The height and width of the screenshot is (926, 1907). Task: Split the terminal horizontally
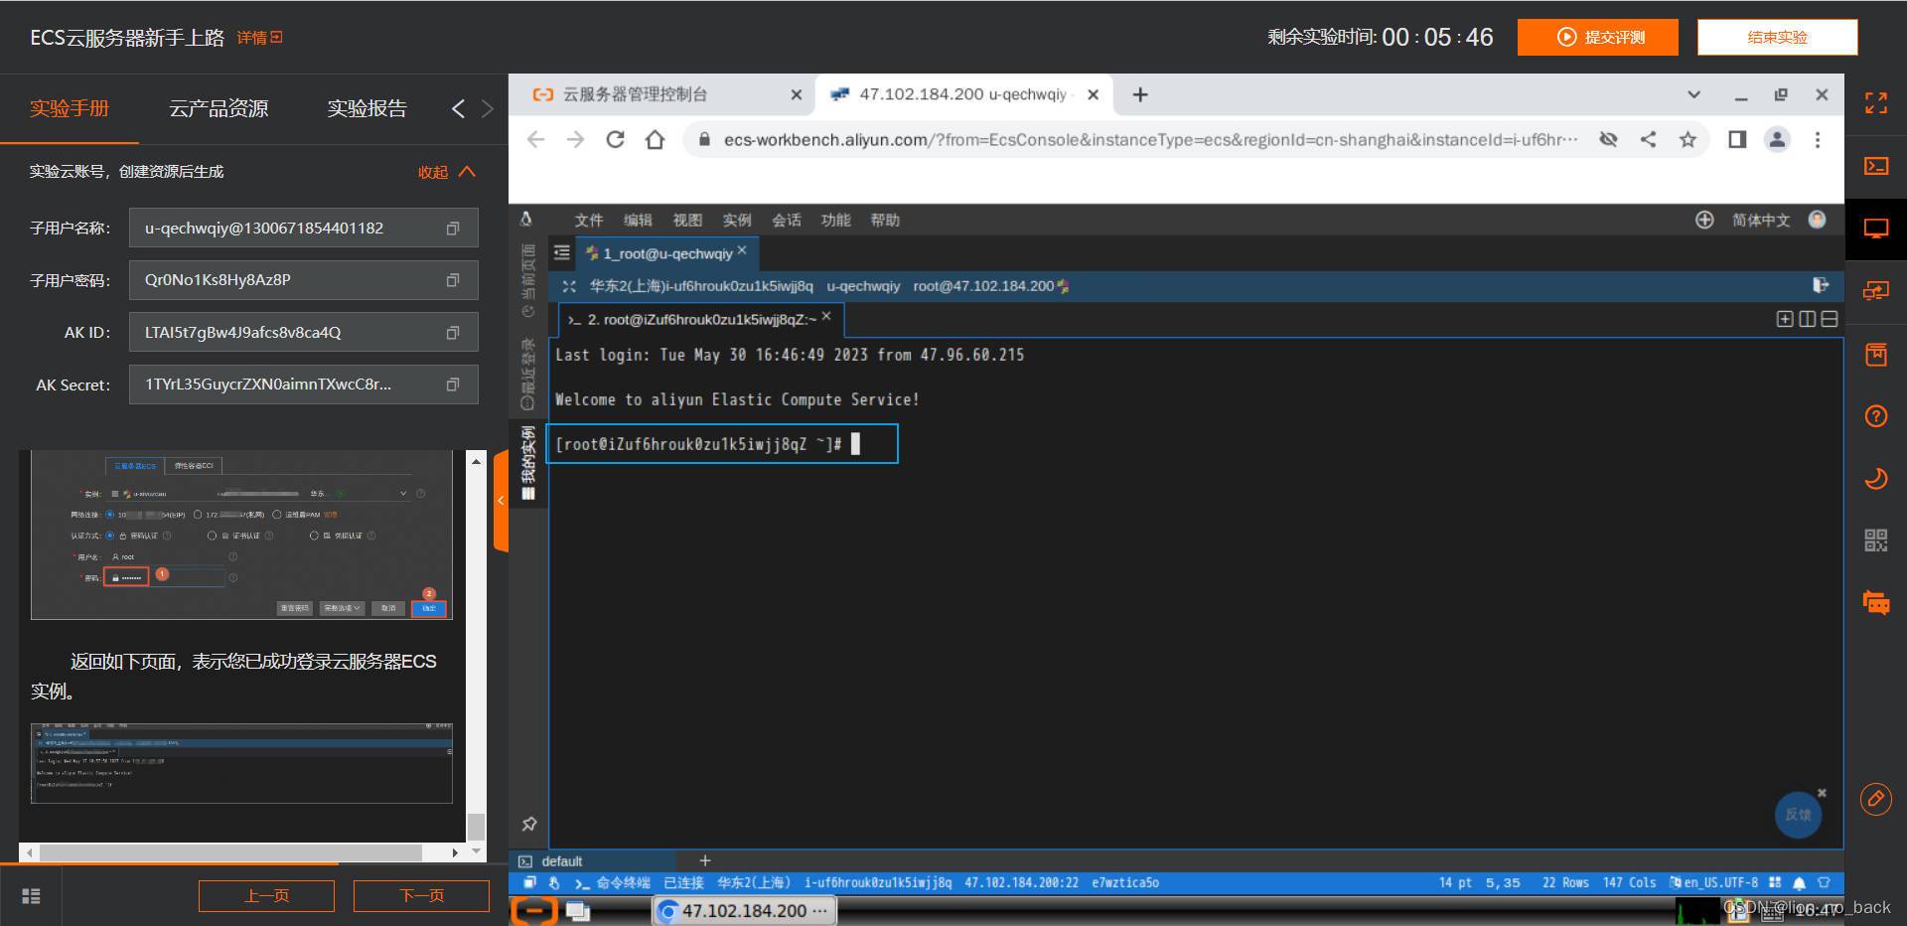coord(1830,319)
